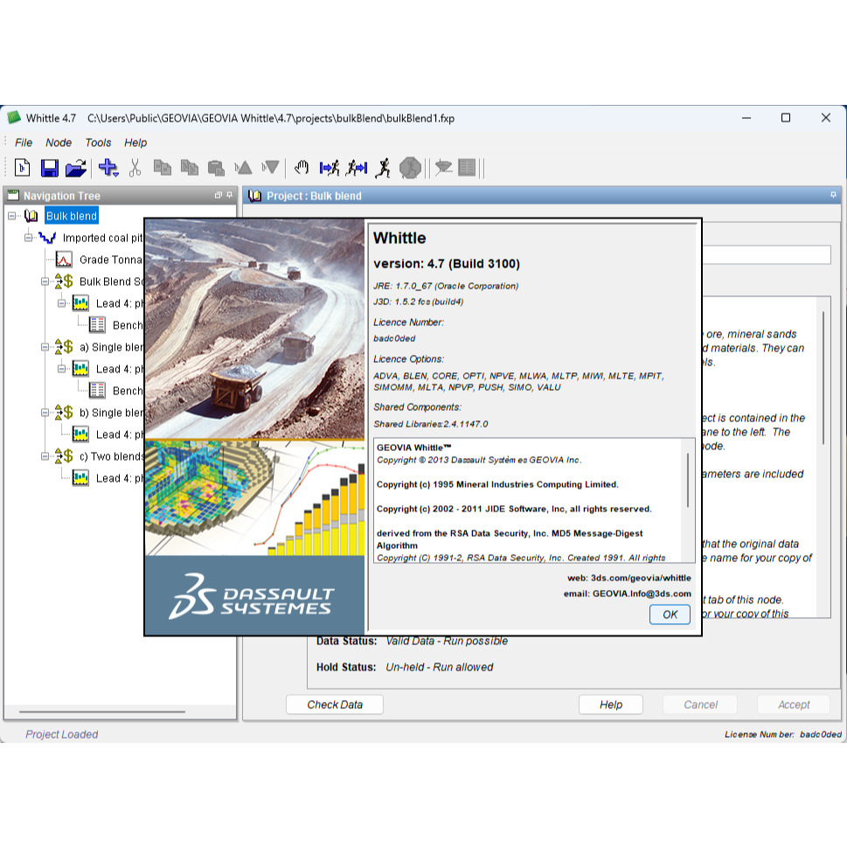Viewport: 847px width, 847px height.
Task: Click the pan hand tool icon
Action: (302, 168)
